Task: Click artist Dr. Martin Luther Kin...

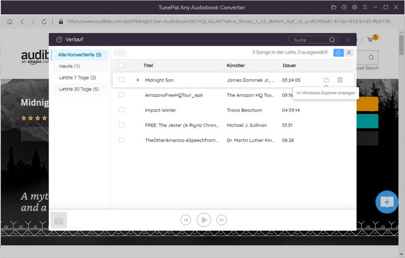Action: tap(251, 140)
